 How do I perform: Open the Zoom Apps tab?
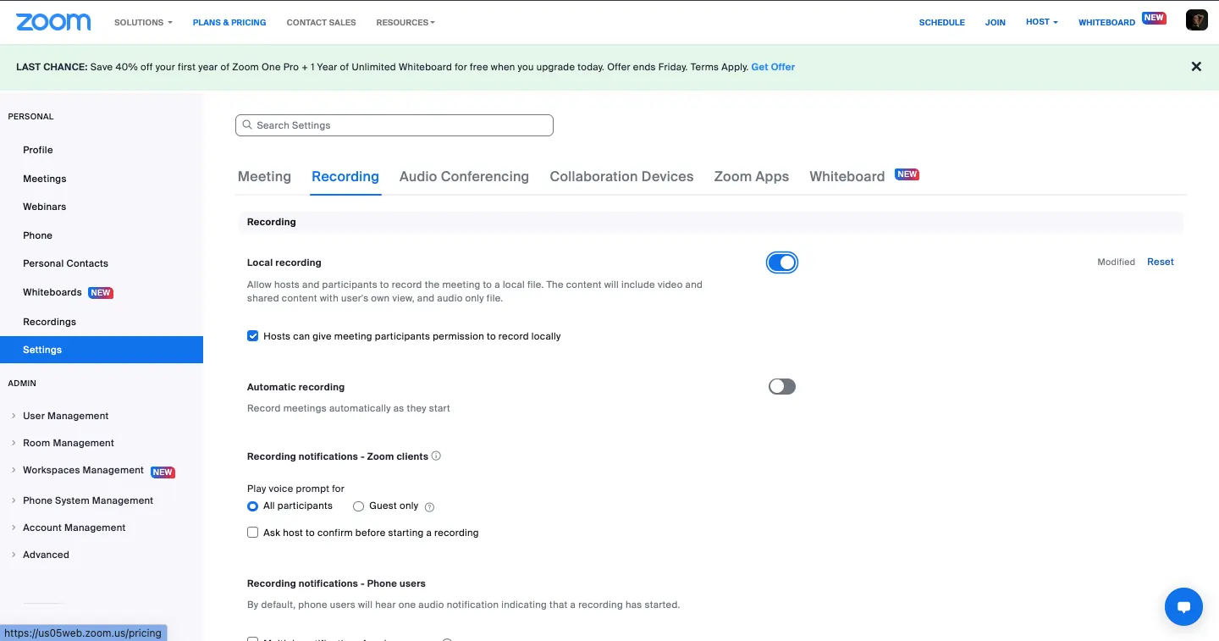751,176
